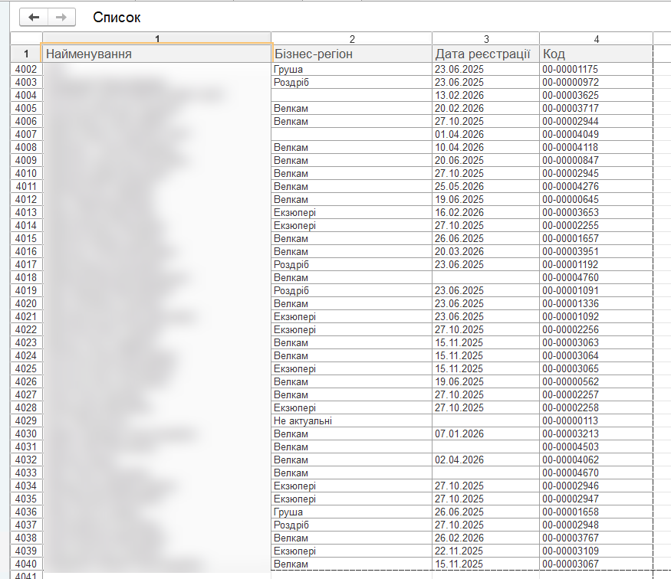Screen dimensions: 671x579
Task: Select row number 4018
Action: (26, 278)
